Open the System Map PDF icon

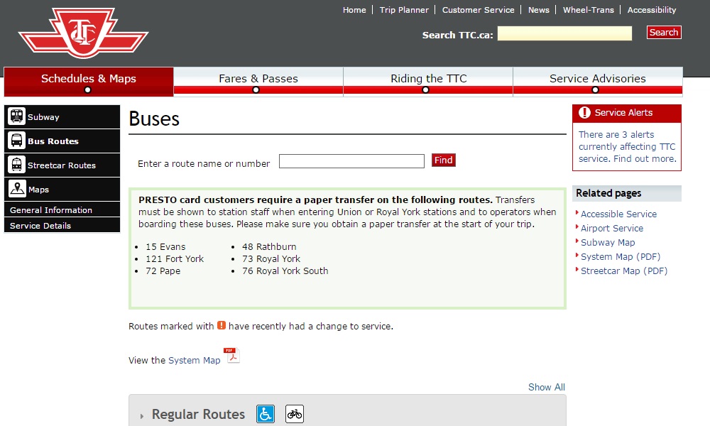tap(232, 356)
